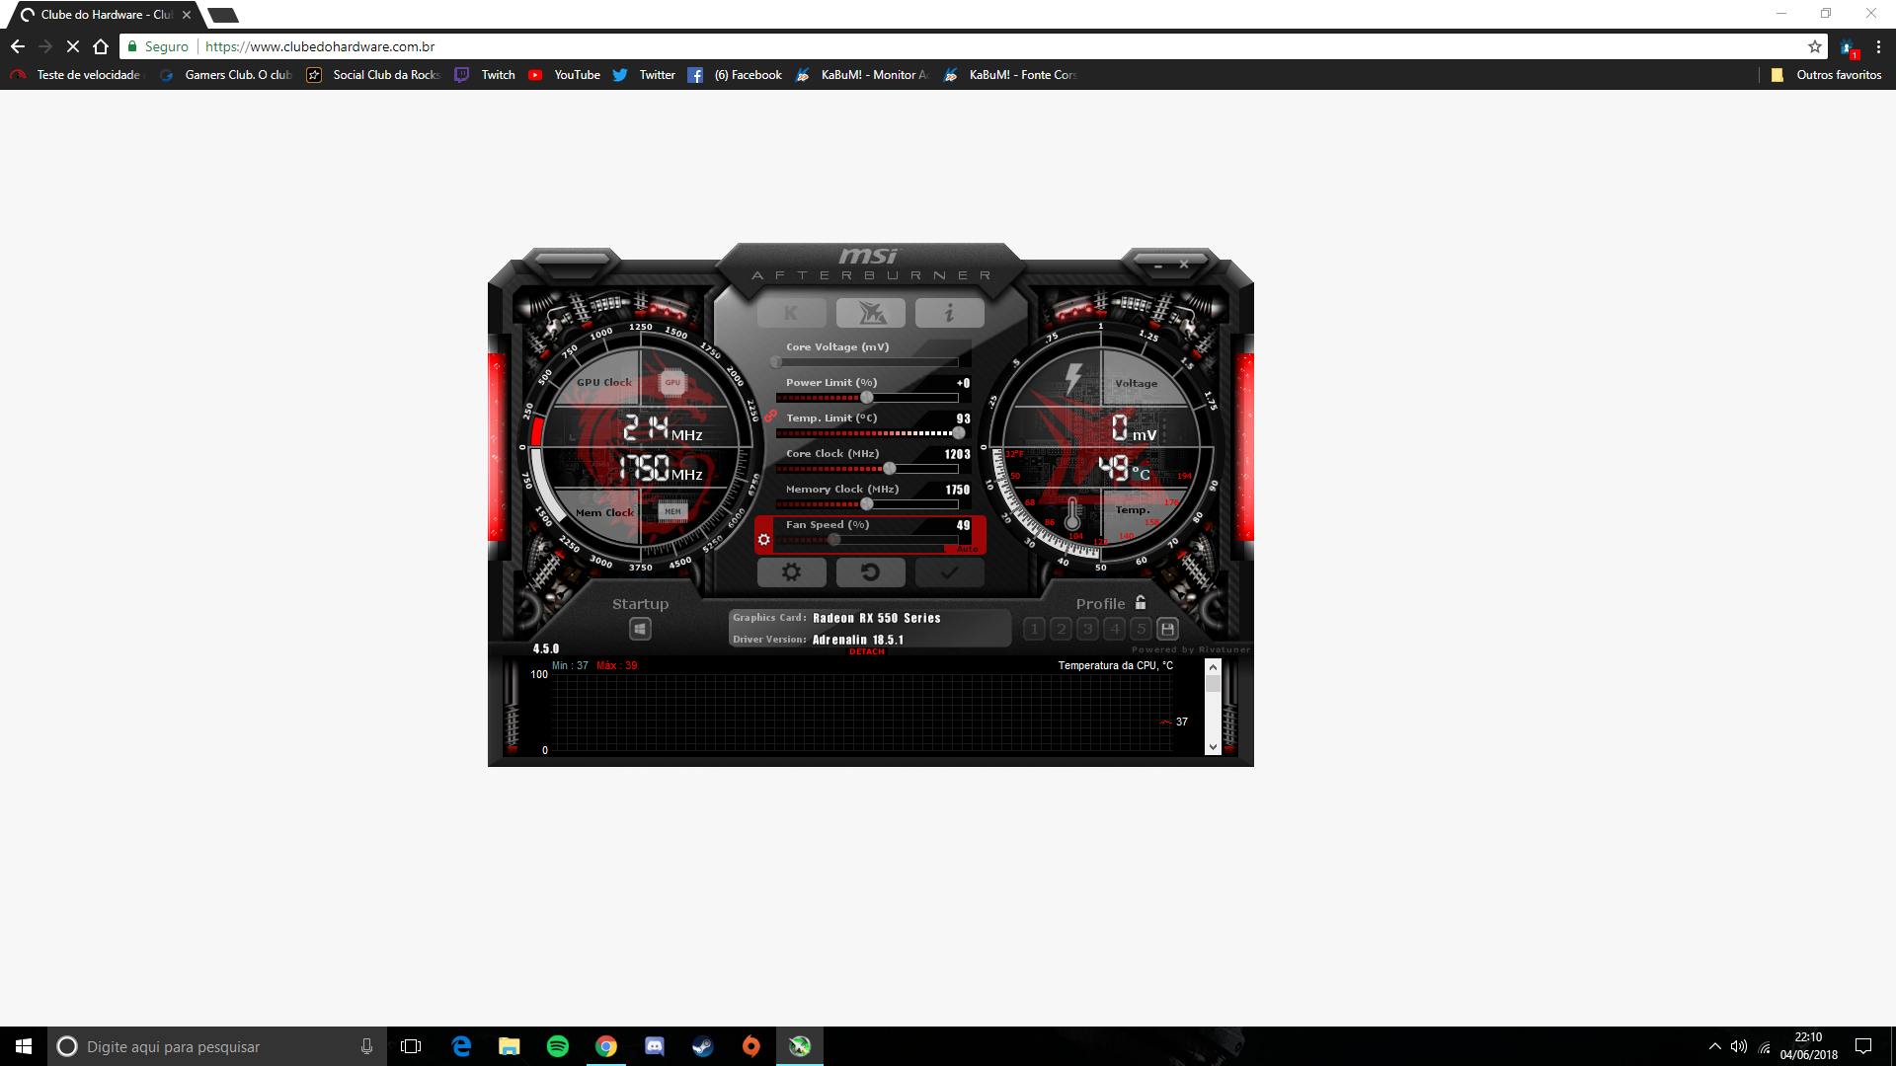Screen dimensions: 1896x1066
Task: Open Teste de velocidade bookmark
Action: click(x=77, y=75)
